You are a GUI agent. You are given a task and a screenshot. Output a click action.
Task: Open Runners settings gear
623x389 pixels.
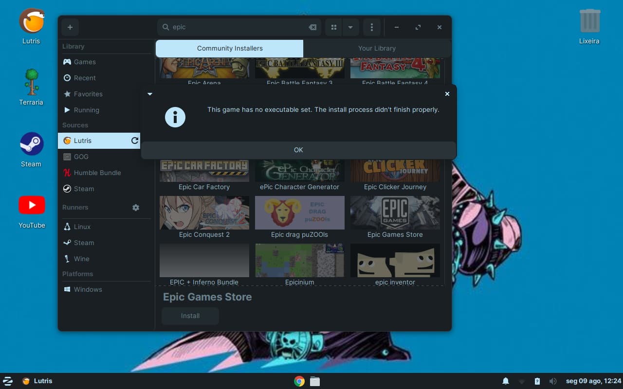(x=136, y=207)
